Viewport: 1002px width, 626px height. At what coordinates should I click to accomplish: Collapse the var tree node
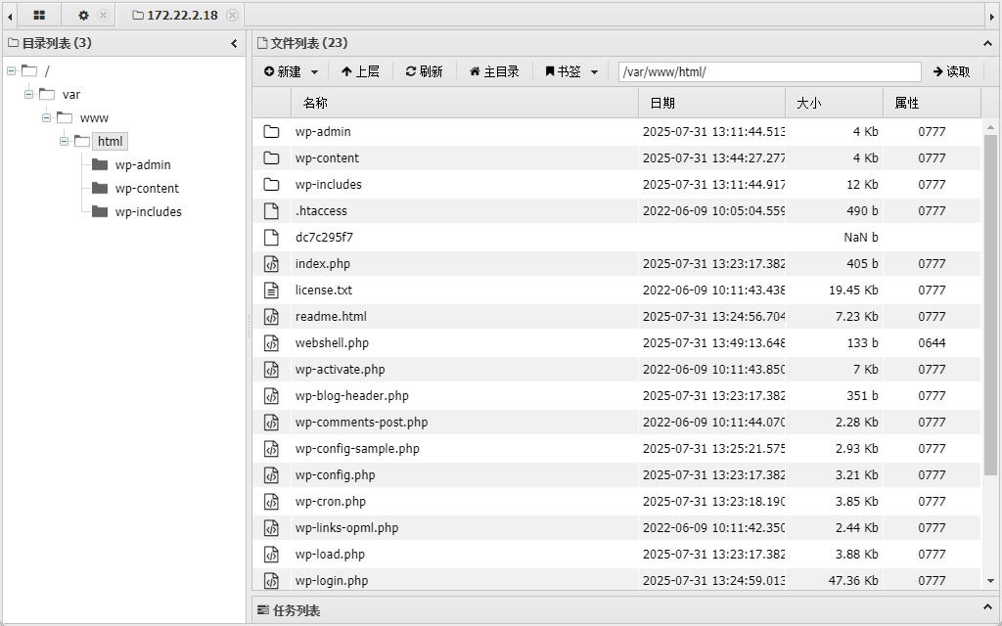click(x=28, y=95)
